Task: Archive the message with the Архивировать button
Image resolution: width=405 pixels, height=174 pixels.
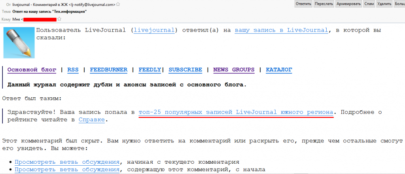Action: click(x=349, y=4)
